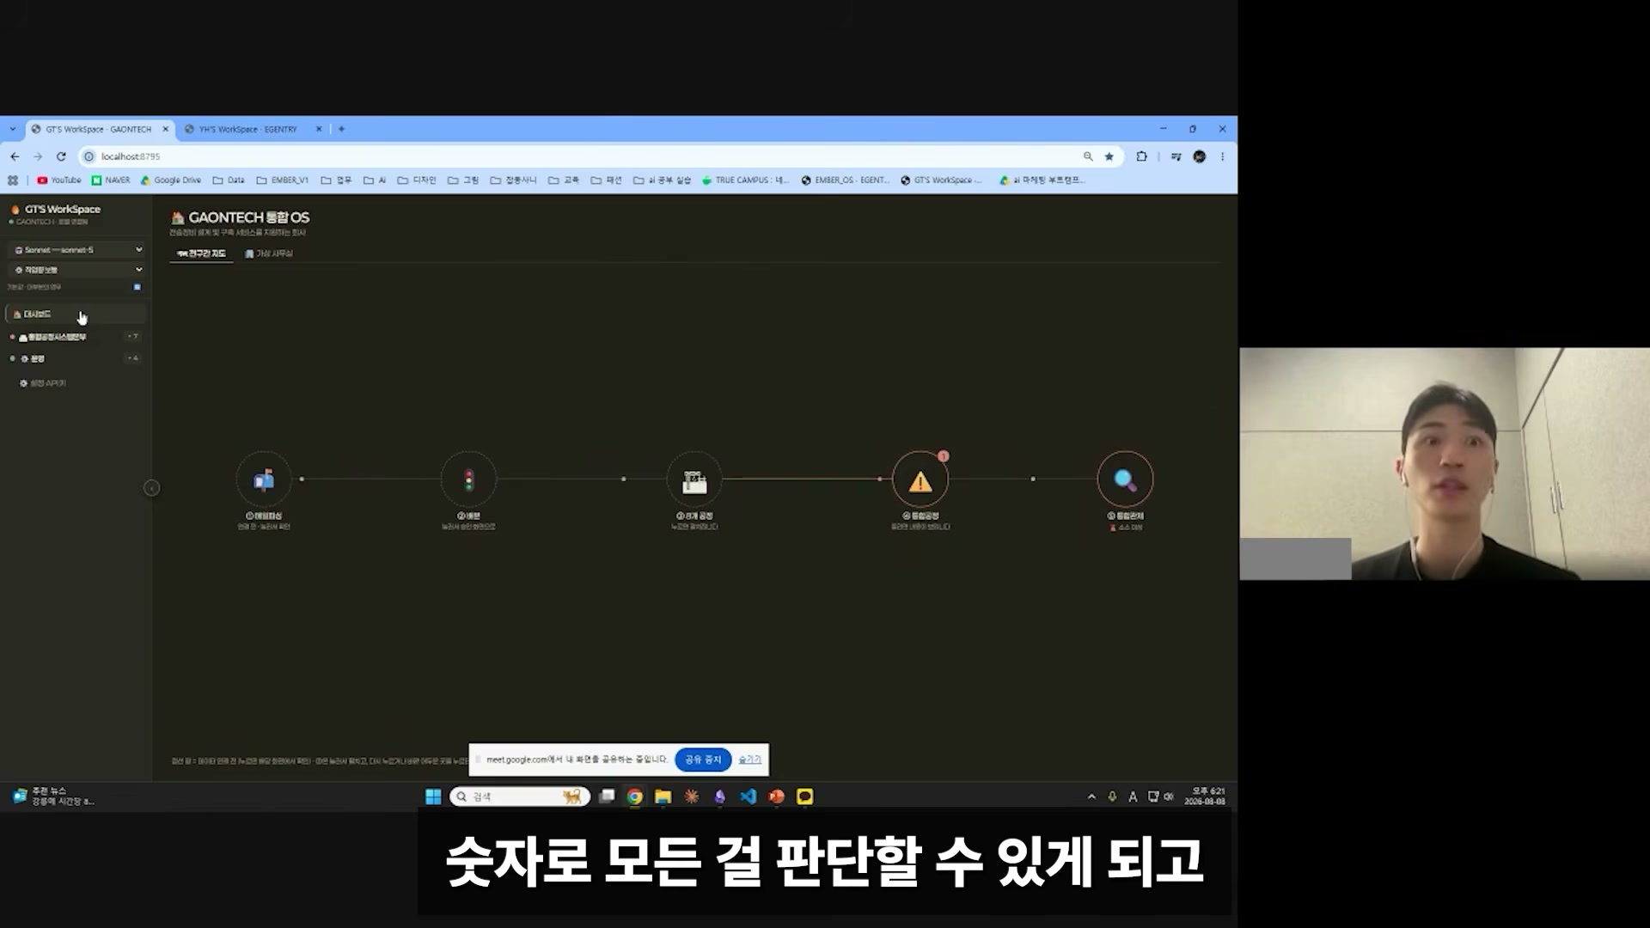
Task: Open KakaoTalk from the taskbar
Action: [x=804, y=797]
